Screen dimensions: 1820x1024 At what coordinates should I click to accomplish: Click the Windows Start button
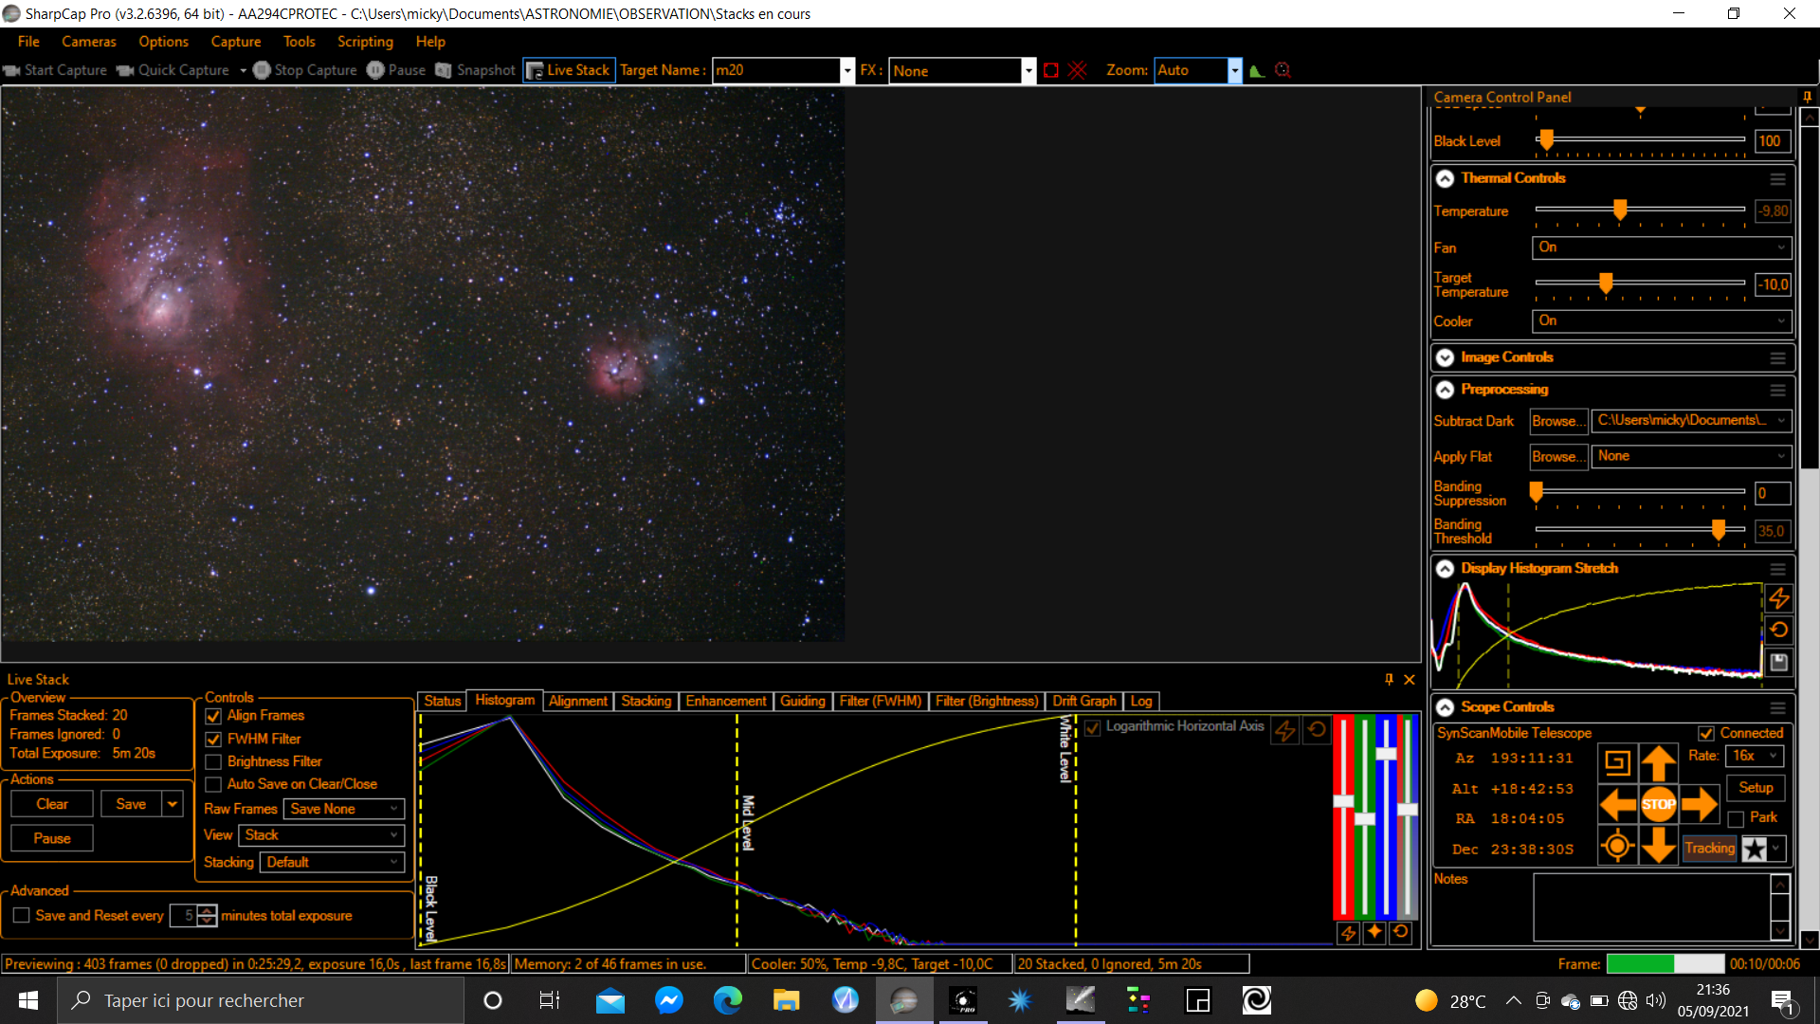coord(28,1000)
